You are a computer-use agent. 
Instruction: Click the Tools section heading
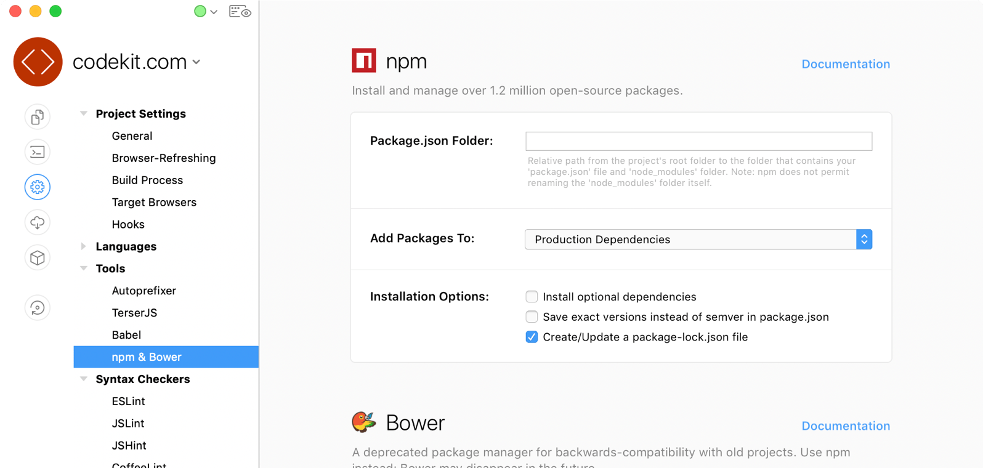[x=110, y=268]
